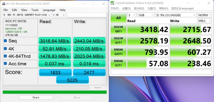Run the SEQ1M Q1T1 test
The height and width of the screenshot is (102, 214).
(119, 40)
